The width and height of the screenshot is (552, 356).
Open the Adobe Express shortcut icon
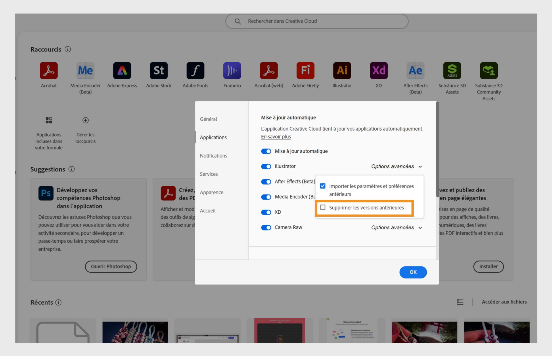(x=122, y=71)
